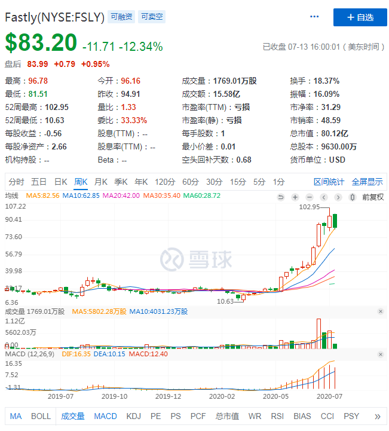Enable the KDJ indicator
The width and height of the screenshot is (389, 431).
[x=133, y=416]
